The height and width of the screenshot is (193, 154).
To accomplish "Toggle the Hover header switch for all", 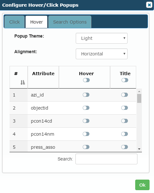I will pyautogui.click(x=86, y=80).
